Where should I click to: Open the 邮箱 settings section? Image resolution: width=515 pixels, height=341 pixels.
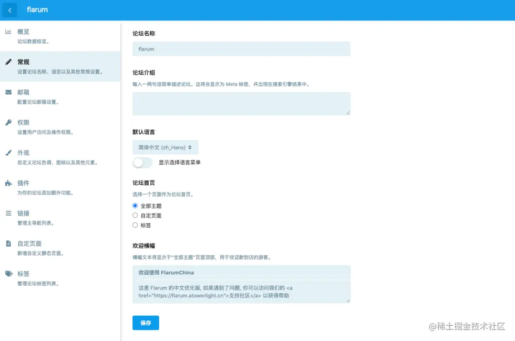click(x=61, y=96)
